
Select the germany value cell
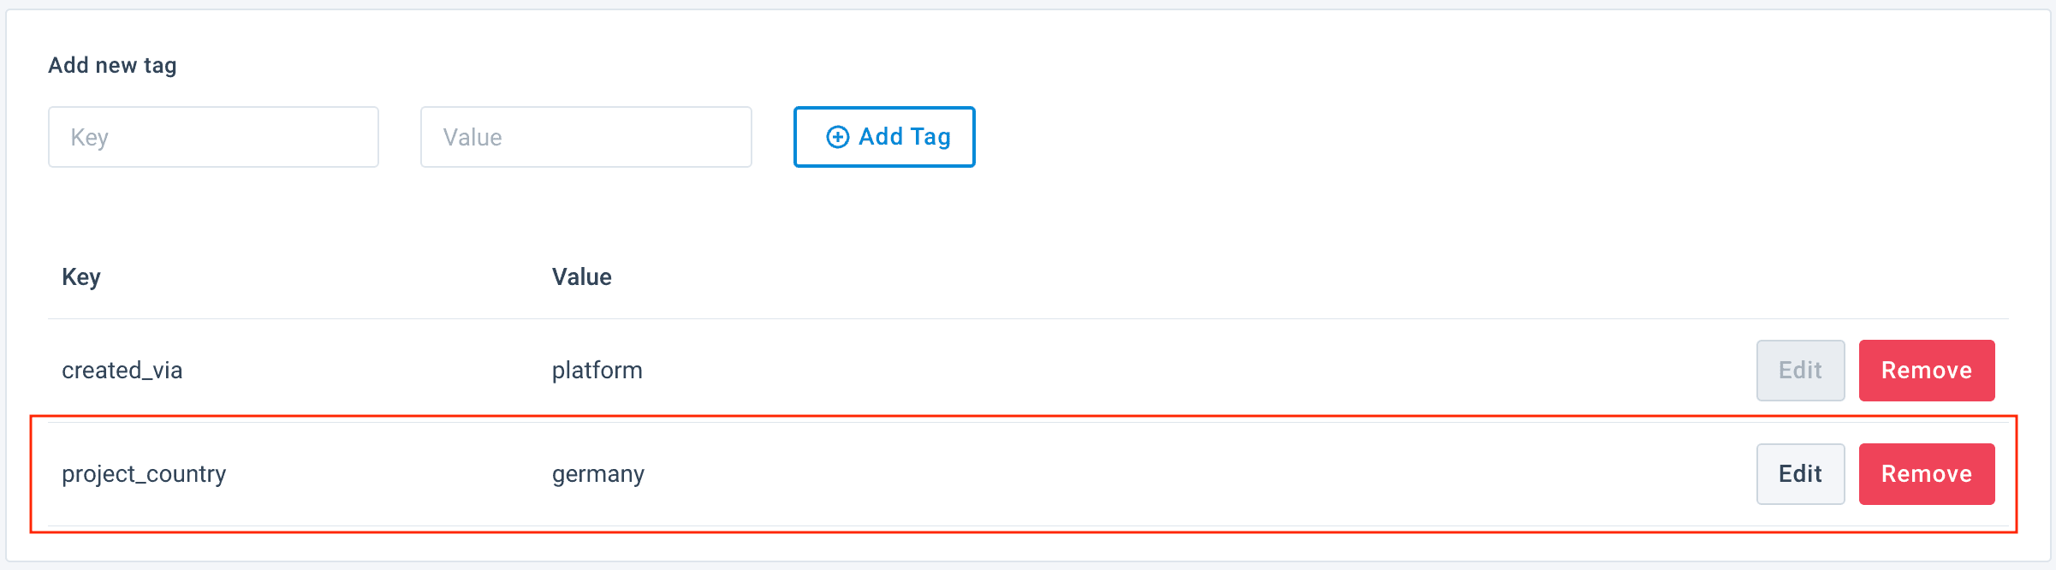click(597, 474)
